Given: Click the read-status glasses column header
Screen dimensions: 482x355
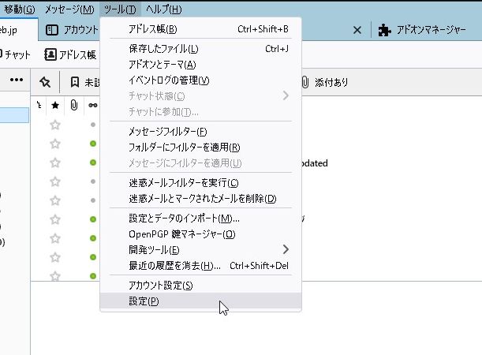Looking at the screenshot, I should [92, 104].
